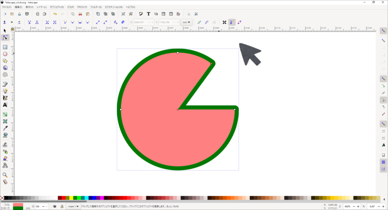
Task: Pick the cyan palette swatch
Action: 86,198
